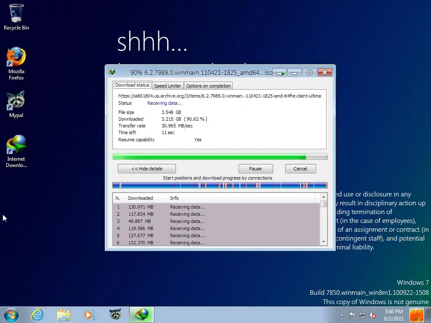Minimize the IDM download window
This screenshot has height=323, width=431.
(x=295, y=72)
